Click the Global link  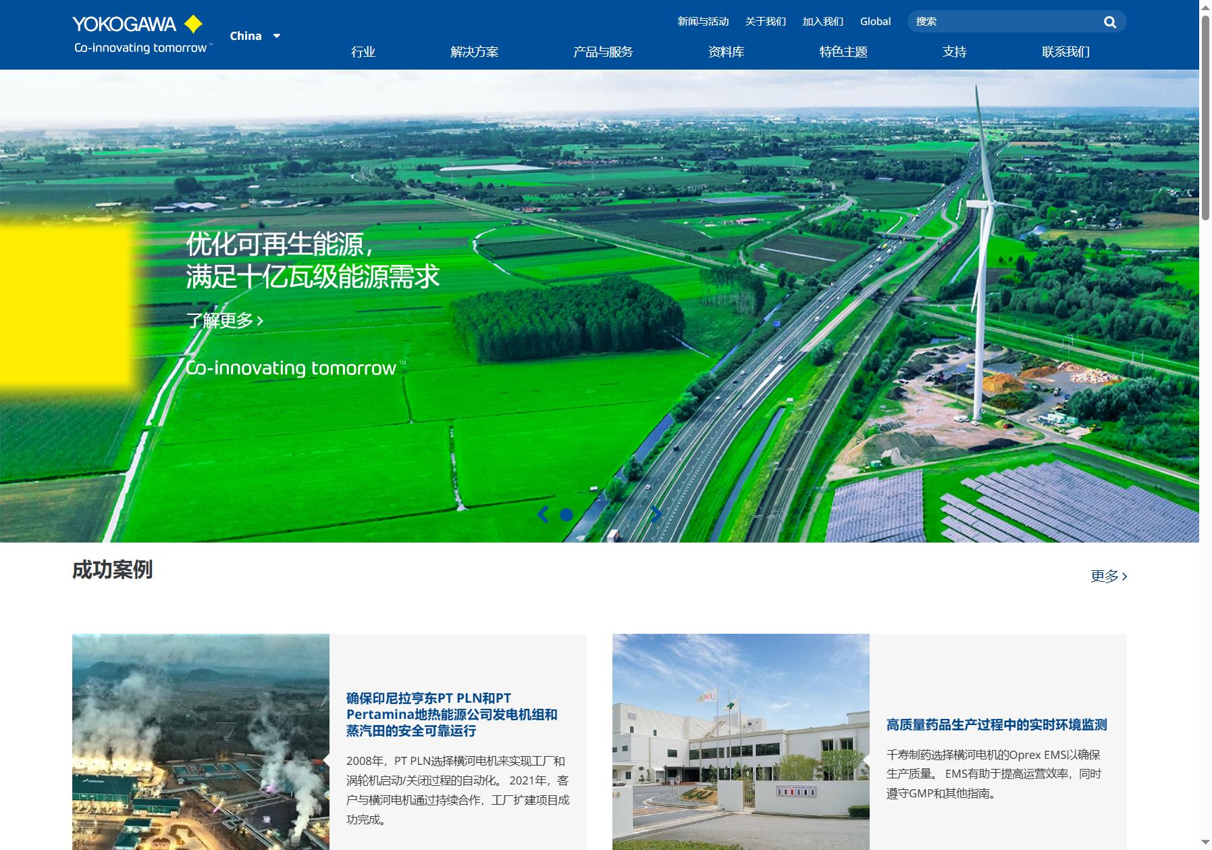875,22
